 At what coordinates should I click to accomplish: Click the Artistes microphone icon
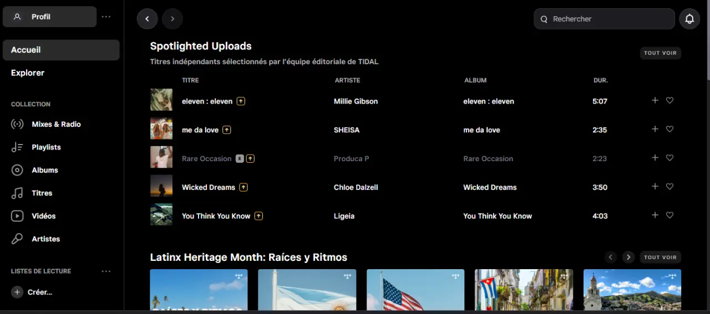click(17, 239)
